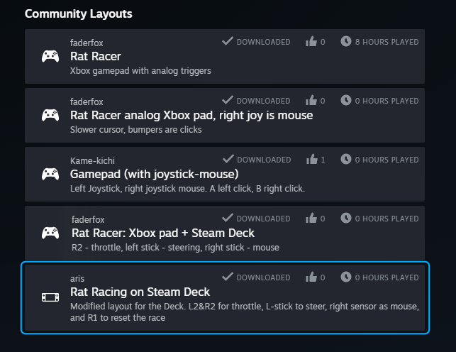Open Rat Racing on Steam Deck layout

tap(140, 292)
